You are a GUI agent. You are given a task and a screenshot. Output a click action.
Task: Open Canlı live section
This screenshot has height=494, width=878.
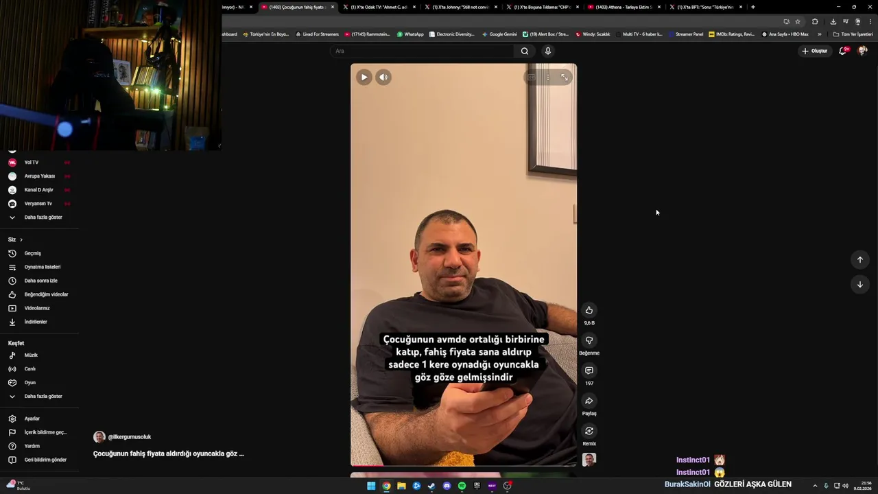tap(39, 369)
